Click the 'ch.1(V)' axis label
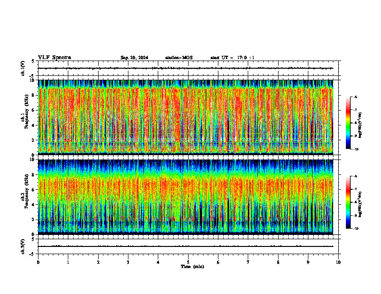The image size is (381, 294). tap(23, 68)
